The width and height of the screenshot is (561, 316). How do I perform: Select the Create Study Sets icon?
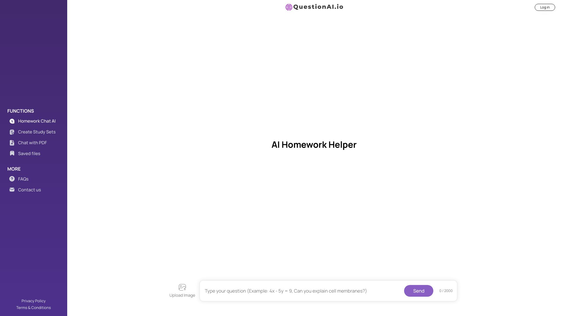[12, 132]
